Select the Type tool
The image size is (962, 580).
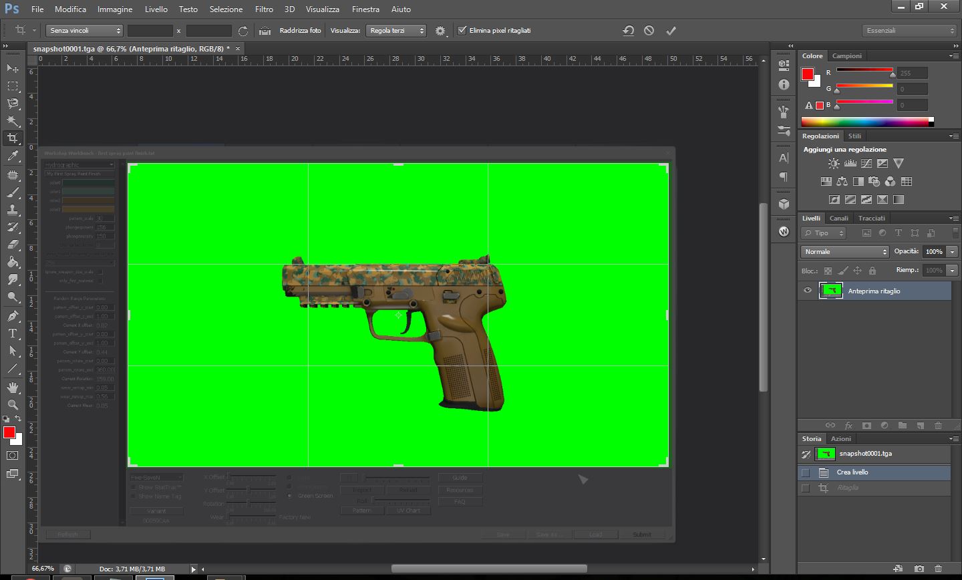[13, 333]
